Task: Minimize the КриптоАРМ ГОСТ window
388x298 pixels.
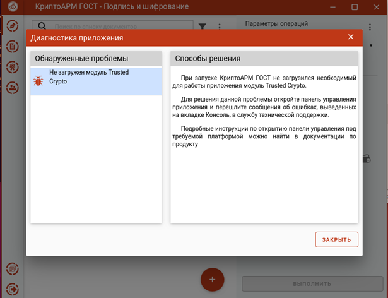Action: pos(333,7)
